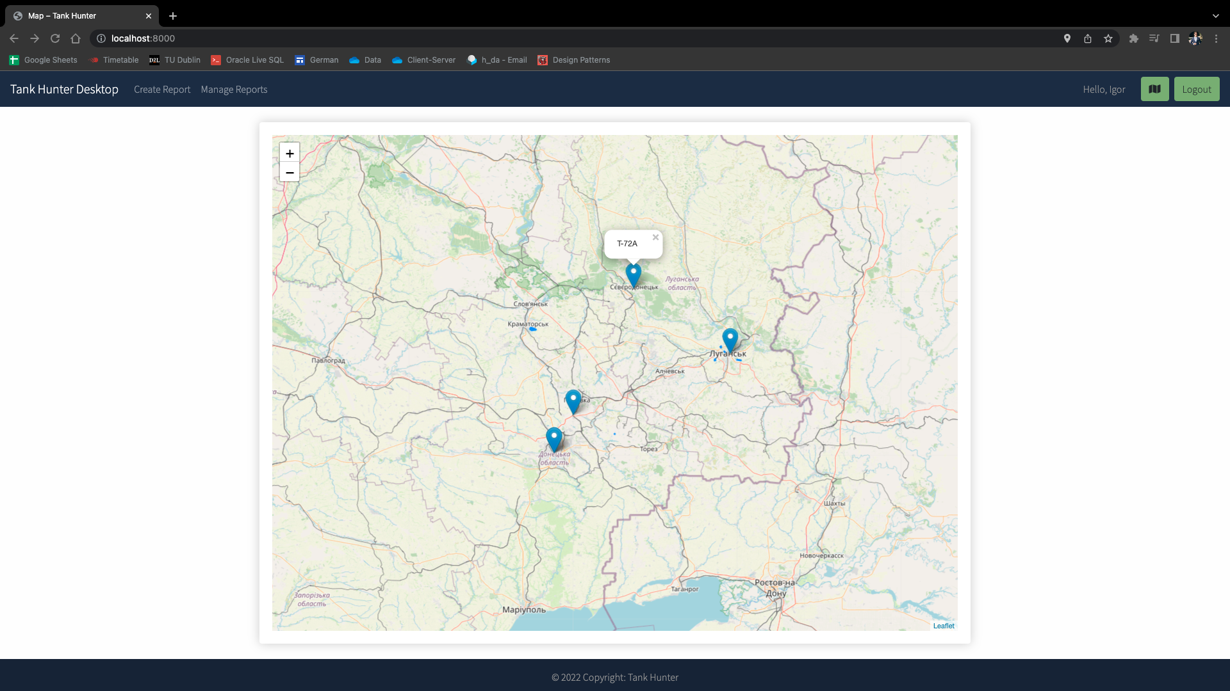View site information icon in address bar

point(101,38)
